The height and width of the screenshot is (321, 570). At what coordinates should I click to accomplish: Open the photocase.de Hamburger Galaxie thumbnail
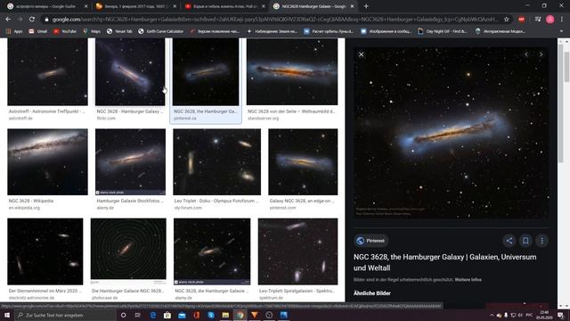coord(128,251)
